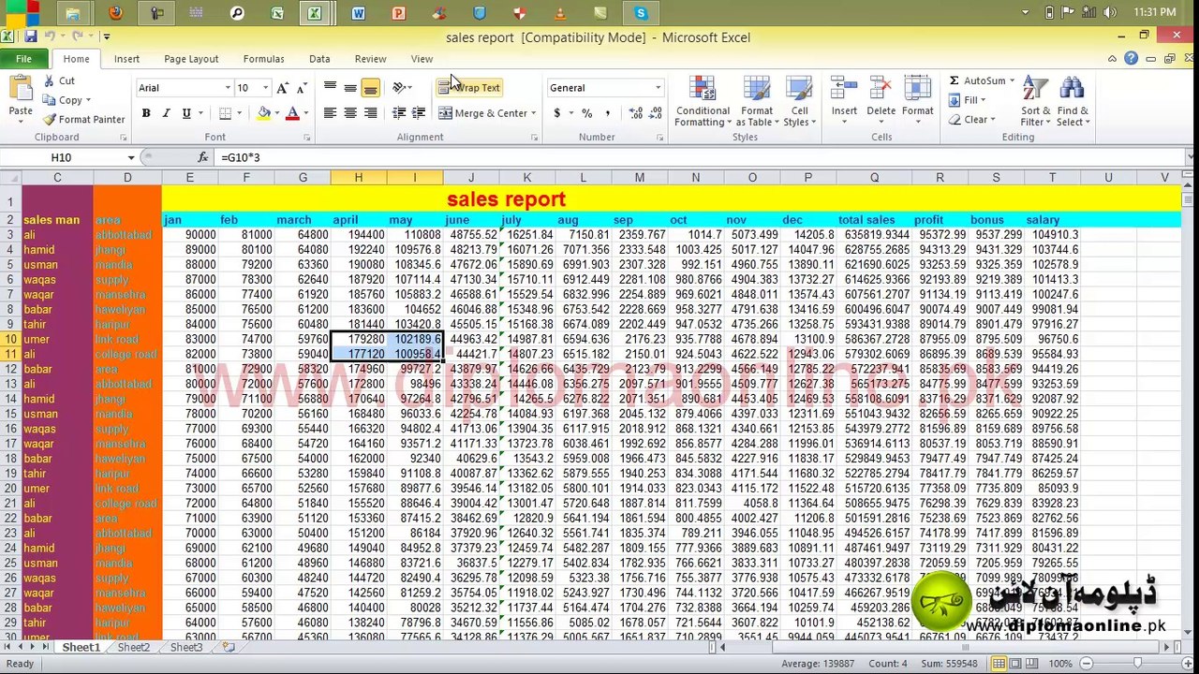Toggle Align Text Right
This screenshot has width=1199, height=674.
(371, 113)
